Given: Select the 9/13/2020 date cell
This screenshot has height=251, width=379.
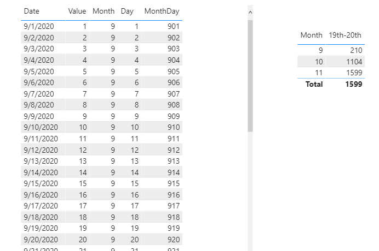Looking at the screenshot, I should [x=41, y=161].
